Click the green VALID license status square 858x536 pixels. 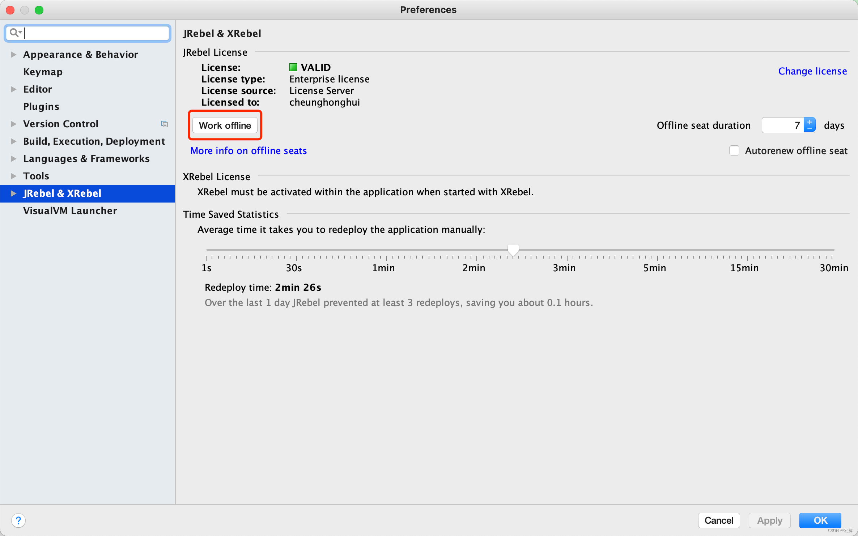(293, 67)
